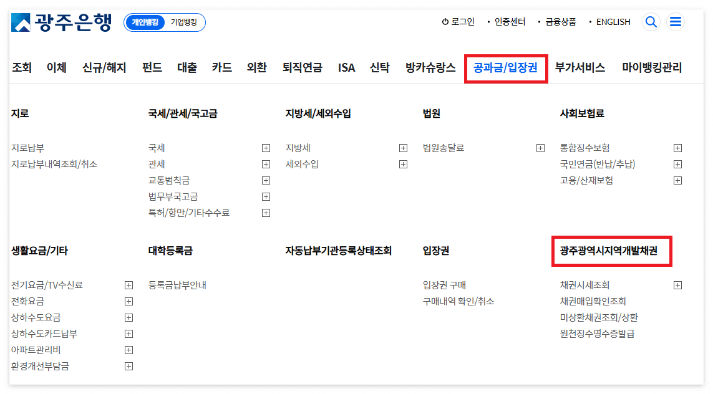Open the 퇴직연금 tab
Viewport: 713px width, 394px height.
[x=301, y=67]
